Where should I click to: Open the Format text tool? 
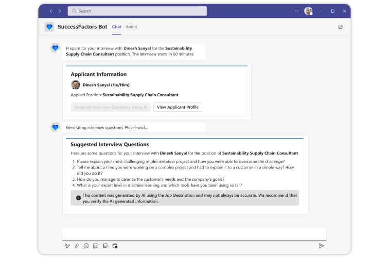(x=67, y=246)
